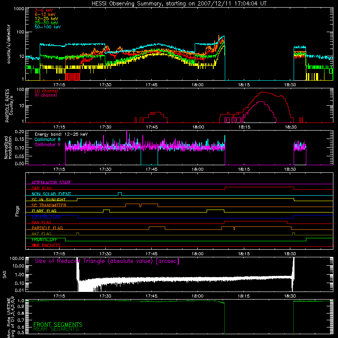Click the "0.20" tick on modulation axis
This screenshot has height=338, width=338.
[19, 131]
